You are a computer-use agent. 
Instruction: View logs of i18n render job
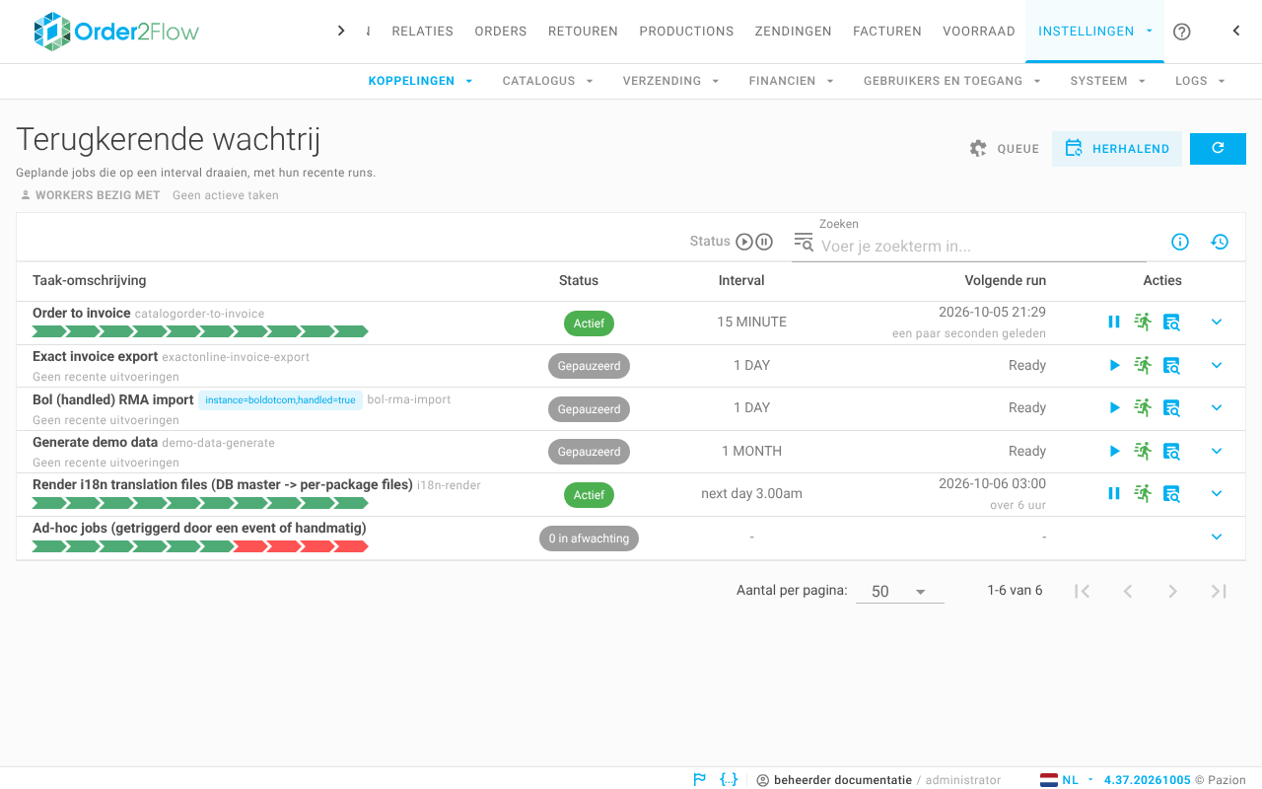coord(1171,493)
